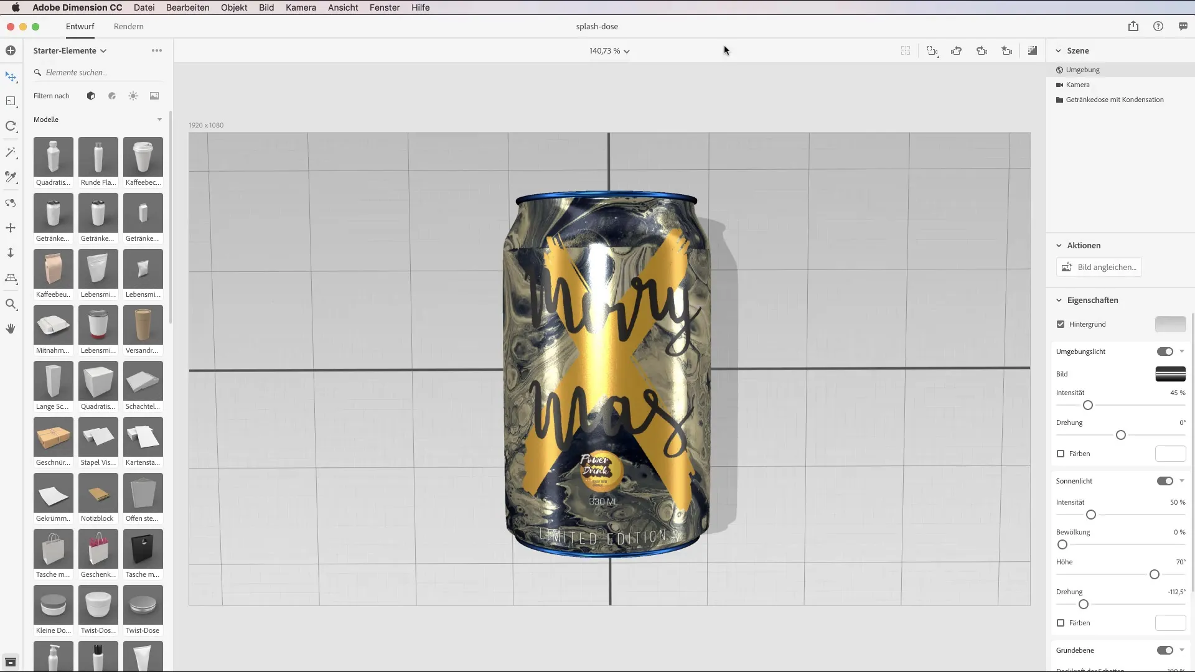Open the help question mark icon
This screenshot has width=1195, height=672.
[1158, 26]
